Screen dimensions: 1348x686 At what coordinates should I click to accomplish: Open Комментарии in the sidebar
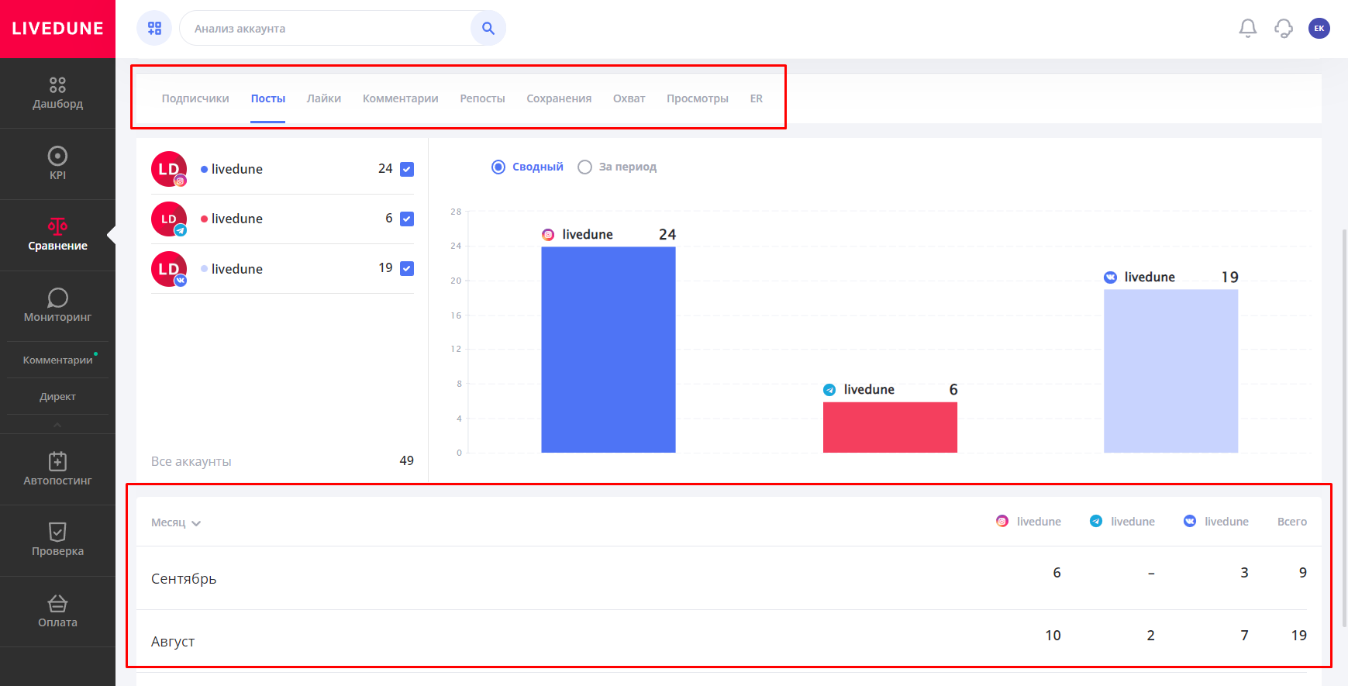[x=57, y=360]
